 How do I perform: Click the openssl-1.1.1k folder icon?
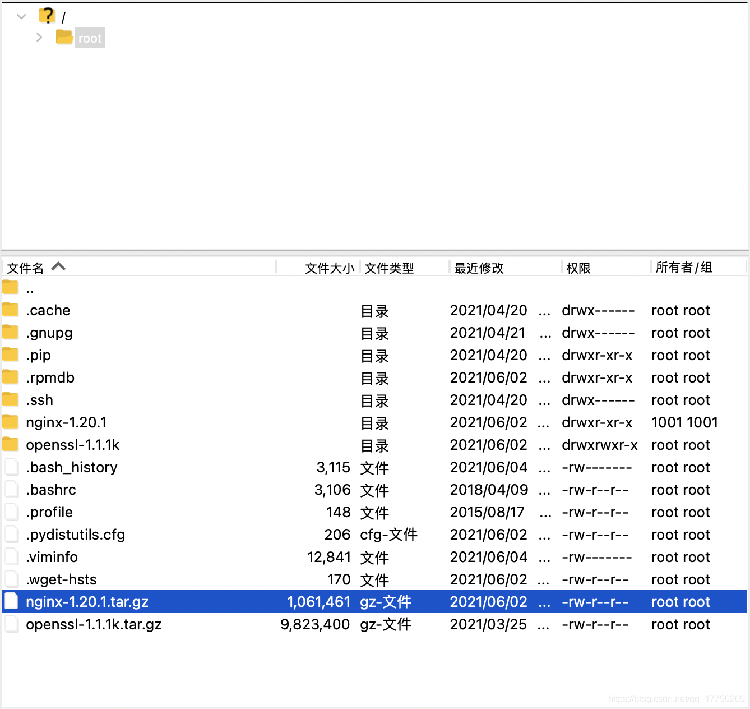tap(10, 444)
